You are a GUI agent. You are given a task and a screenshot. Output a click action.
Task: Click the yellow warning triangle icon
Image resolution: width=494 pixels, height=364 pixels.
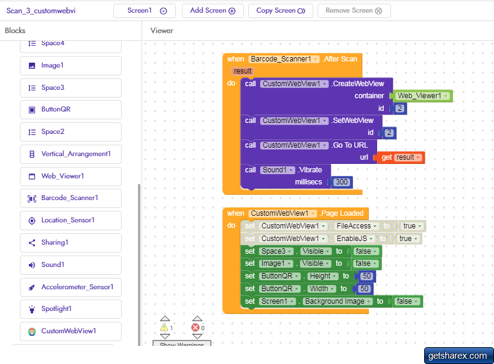pyautogui.click(x=164, y=327)
